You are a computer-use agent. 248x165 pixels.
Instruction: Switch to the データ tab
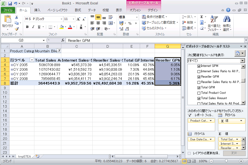(92, 10)
